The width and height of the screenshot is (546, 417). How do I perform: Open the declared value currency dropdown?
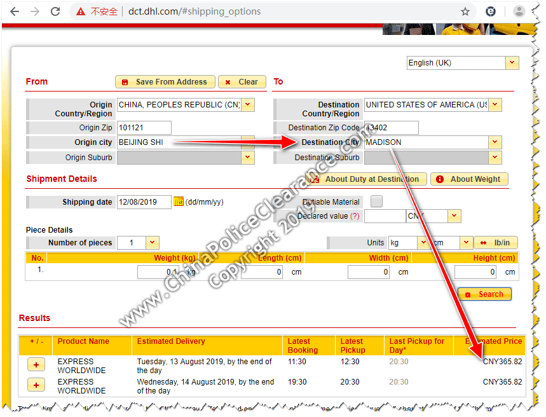tap(454, 216)
